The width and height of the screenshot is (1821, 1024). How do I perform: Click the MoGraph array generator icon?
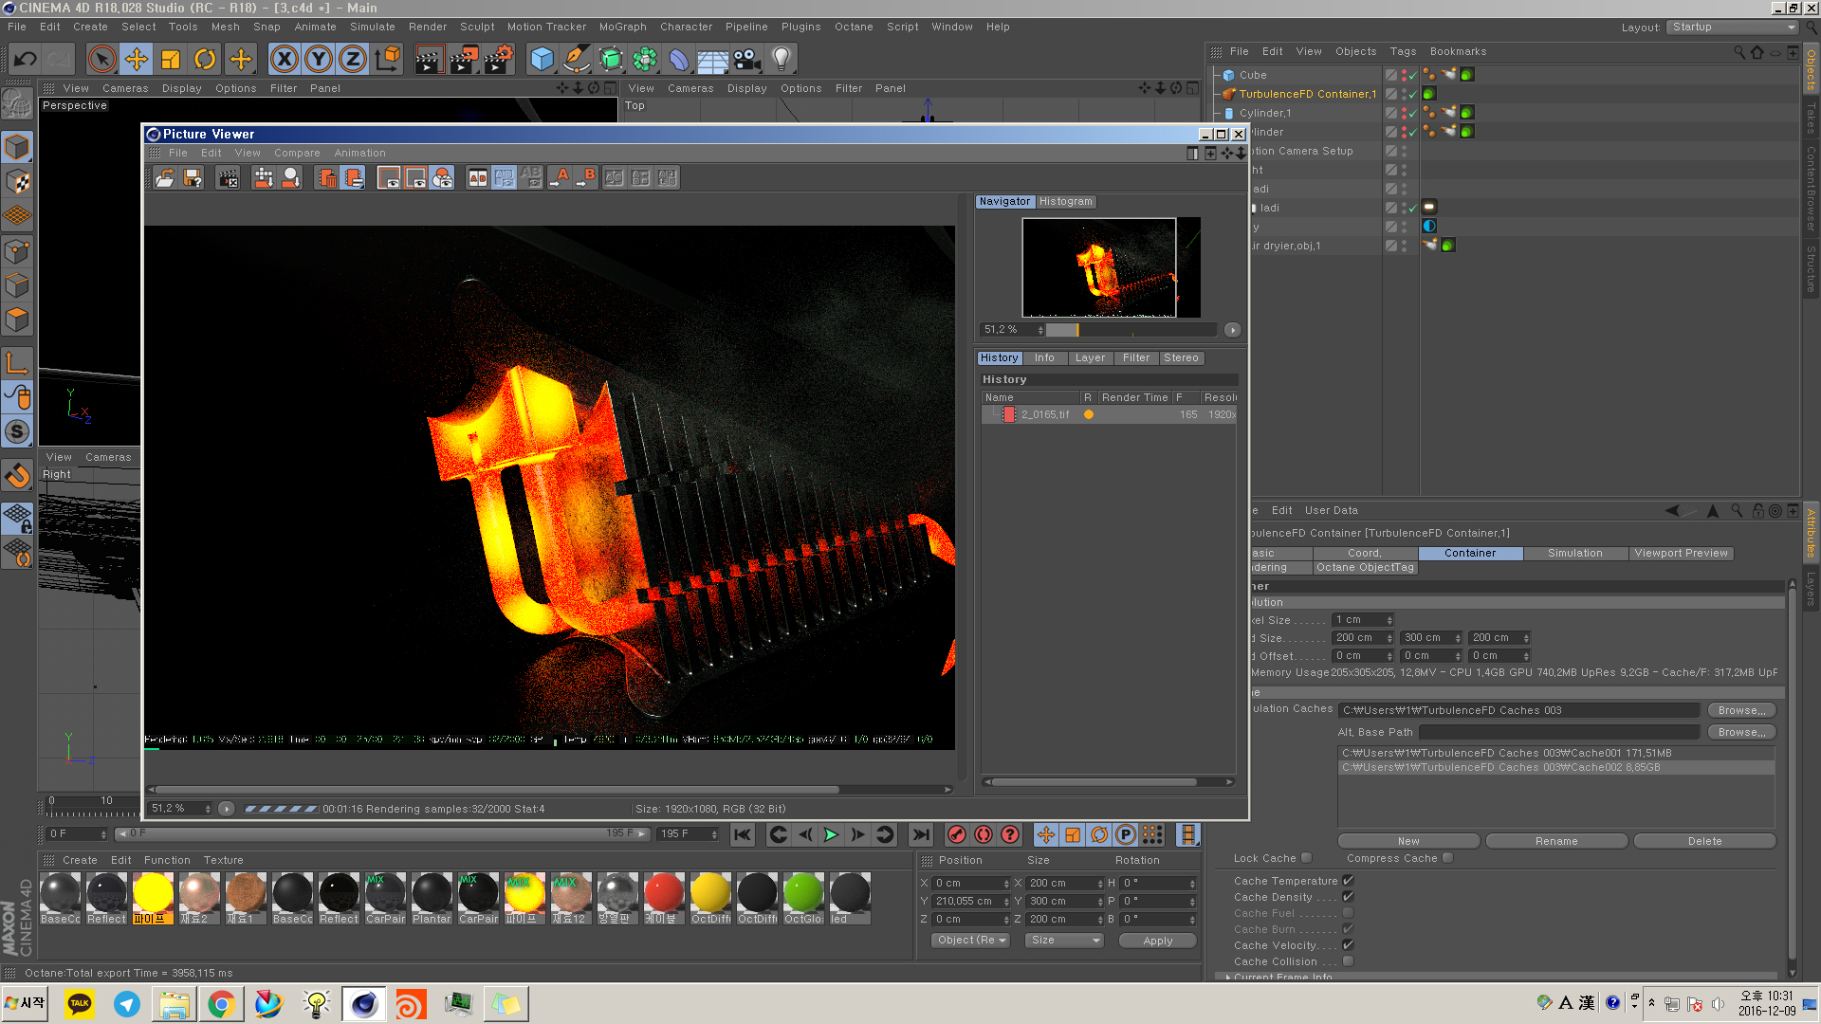pos(645,59)
